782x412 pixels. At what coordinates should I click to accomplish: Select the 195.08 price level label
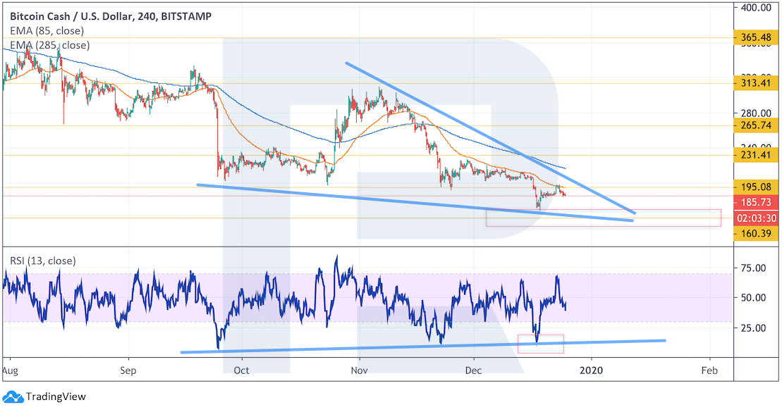pos(755,187)
